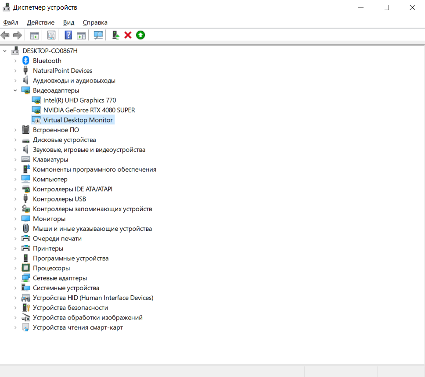Select the Virtual Desktop Monitor device
Screen dimensions: 425x377
(78, 120)
